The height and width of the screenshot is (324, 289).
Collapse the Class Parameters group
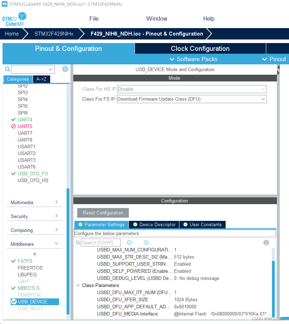coord(78,285)
